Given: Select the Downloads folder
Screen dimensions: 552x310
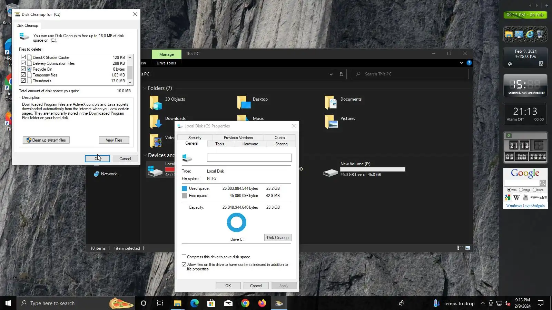Looking at the screenshot, I should point(168,122).
